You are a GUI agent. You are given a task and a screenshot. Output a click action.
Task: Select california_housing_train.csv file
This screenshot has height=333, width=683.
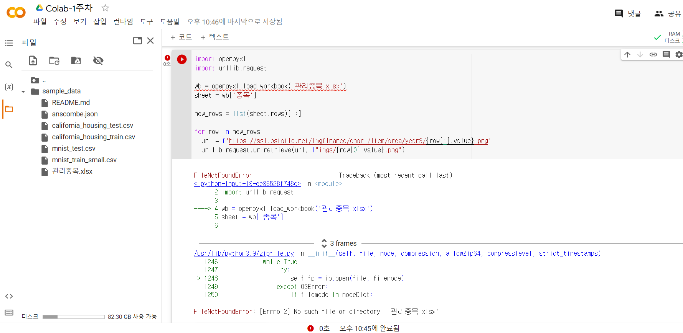tap(93, 137)
